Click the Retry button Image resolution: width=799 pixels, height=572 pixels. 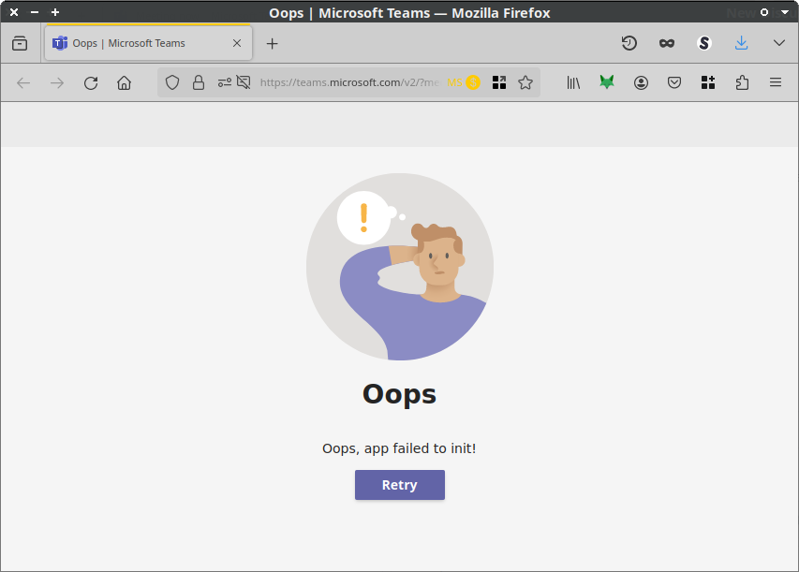tap(399, 485)
